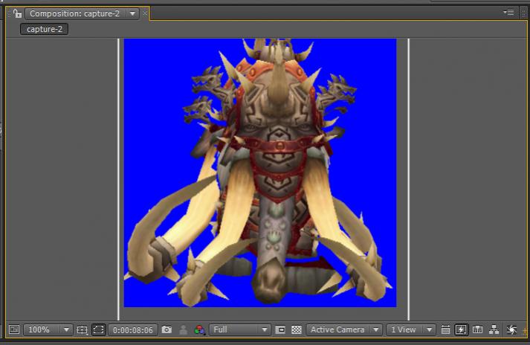The height and width of the screenshot is (345, 530).
Task: Click the Show Snapshot person icon
Action: point(183,329)
